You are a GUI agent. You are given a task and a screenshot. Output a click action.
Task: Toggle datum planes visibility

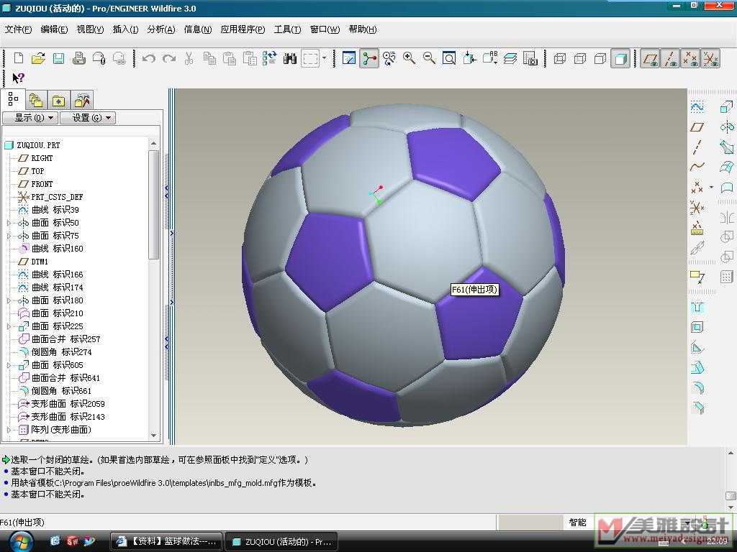[x=651, y=59]
